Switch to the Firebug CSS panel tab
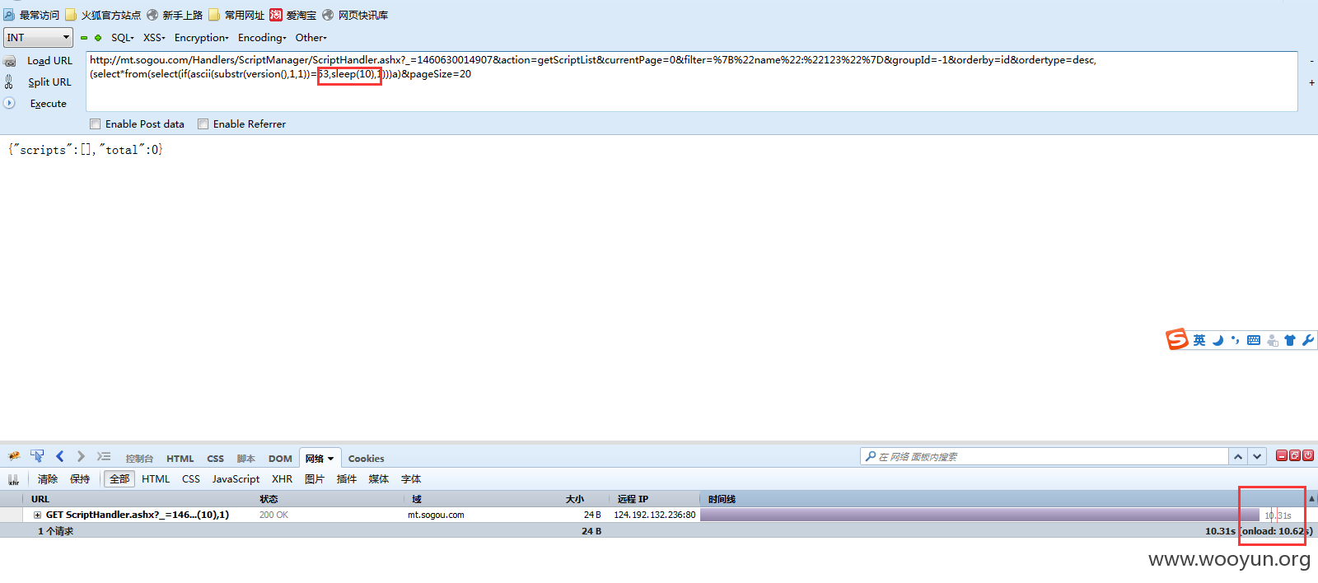The width and height of the screenshot is (1318, 583). (215, 459)
